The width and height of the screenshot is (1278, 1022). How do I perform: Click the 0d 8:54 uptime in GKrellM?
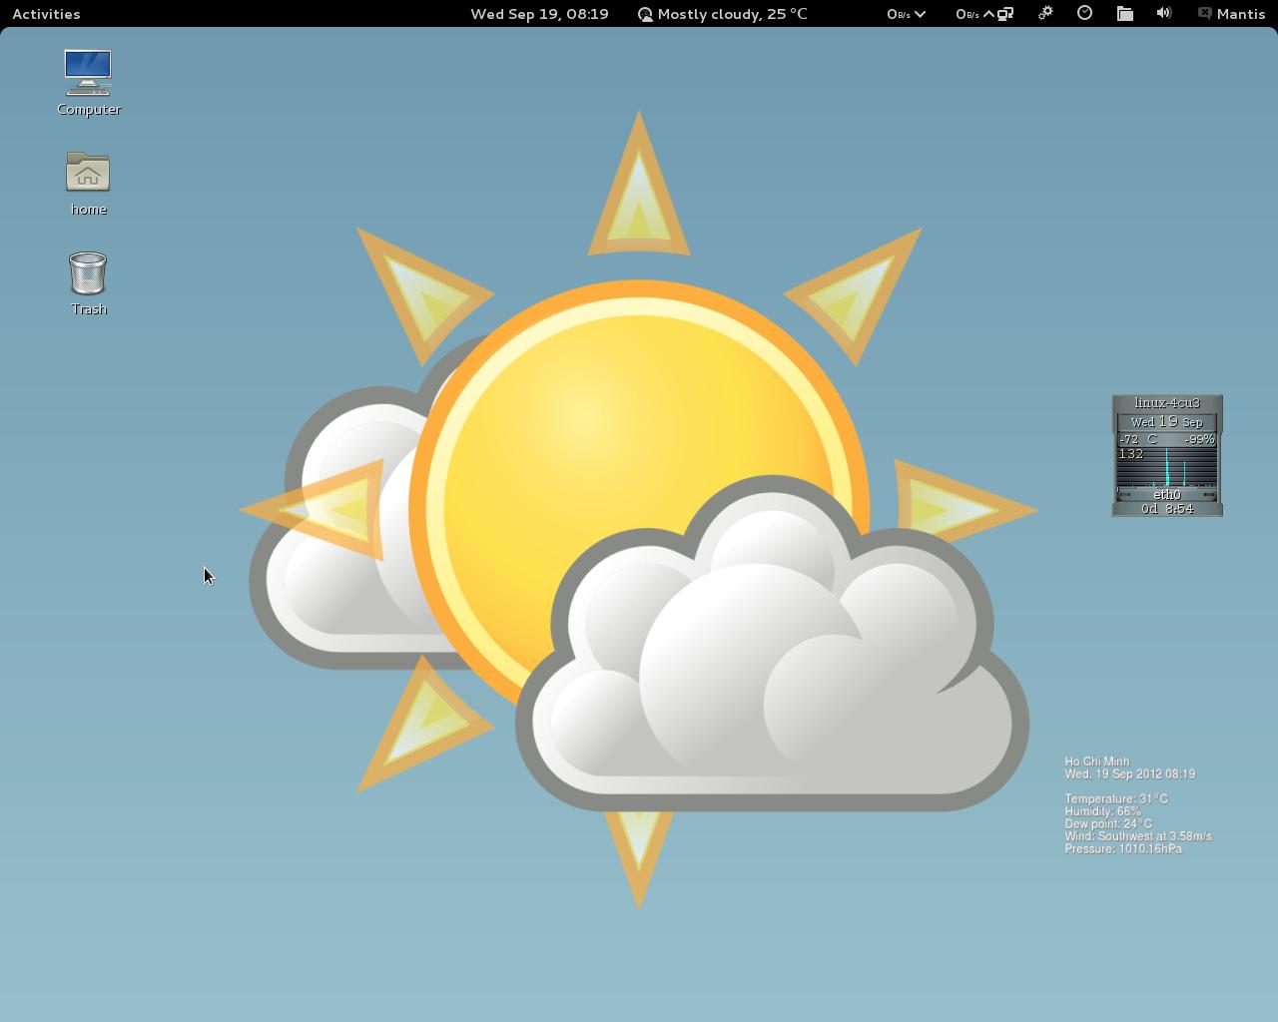[1167, 509]
